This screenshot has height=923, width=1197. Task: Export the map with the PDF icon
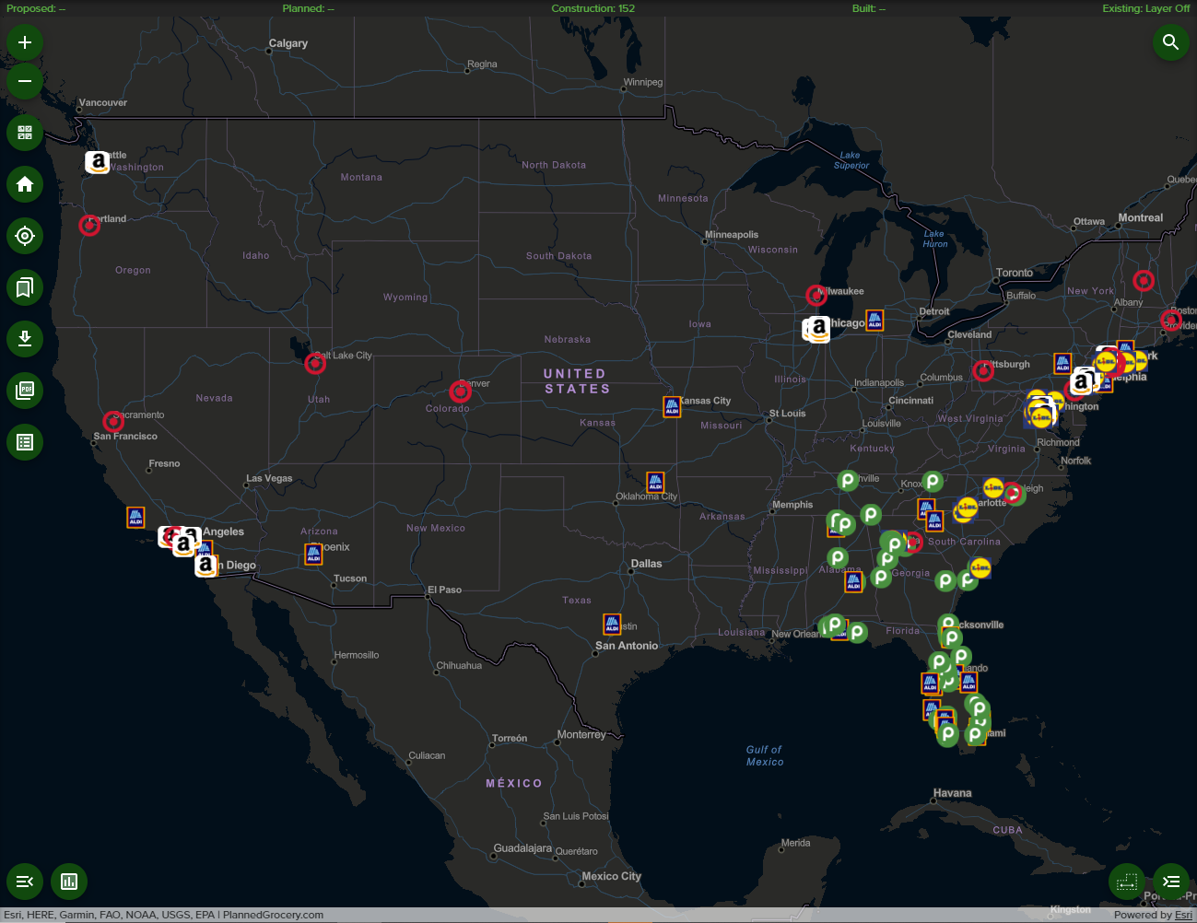click(25, 391)
